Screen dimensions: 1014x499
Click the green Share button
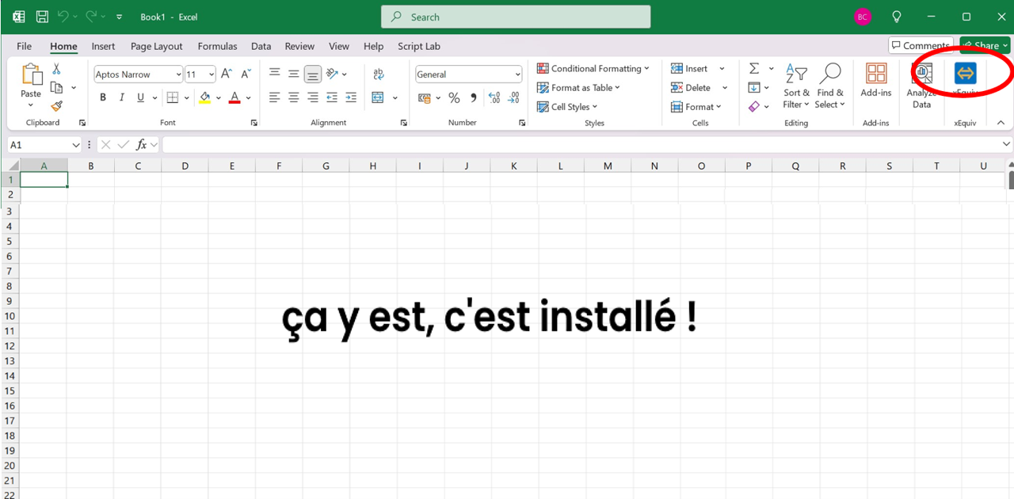coord(984,45)
